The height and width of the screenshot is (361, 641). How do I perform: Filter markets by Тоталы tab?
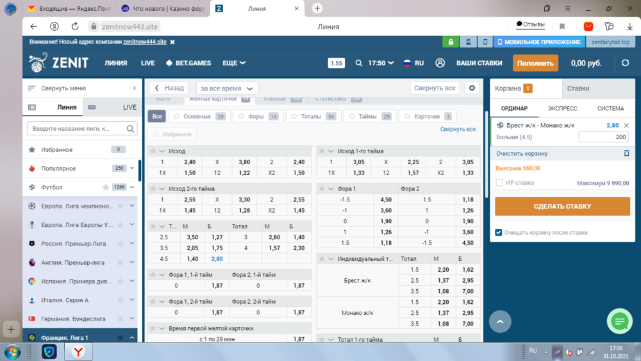312,117
